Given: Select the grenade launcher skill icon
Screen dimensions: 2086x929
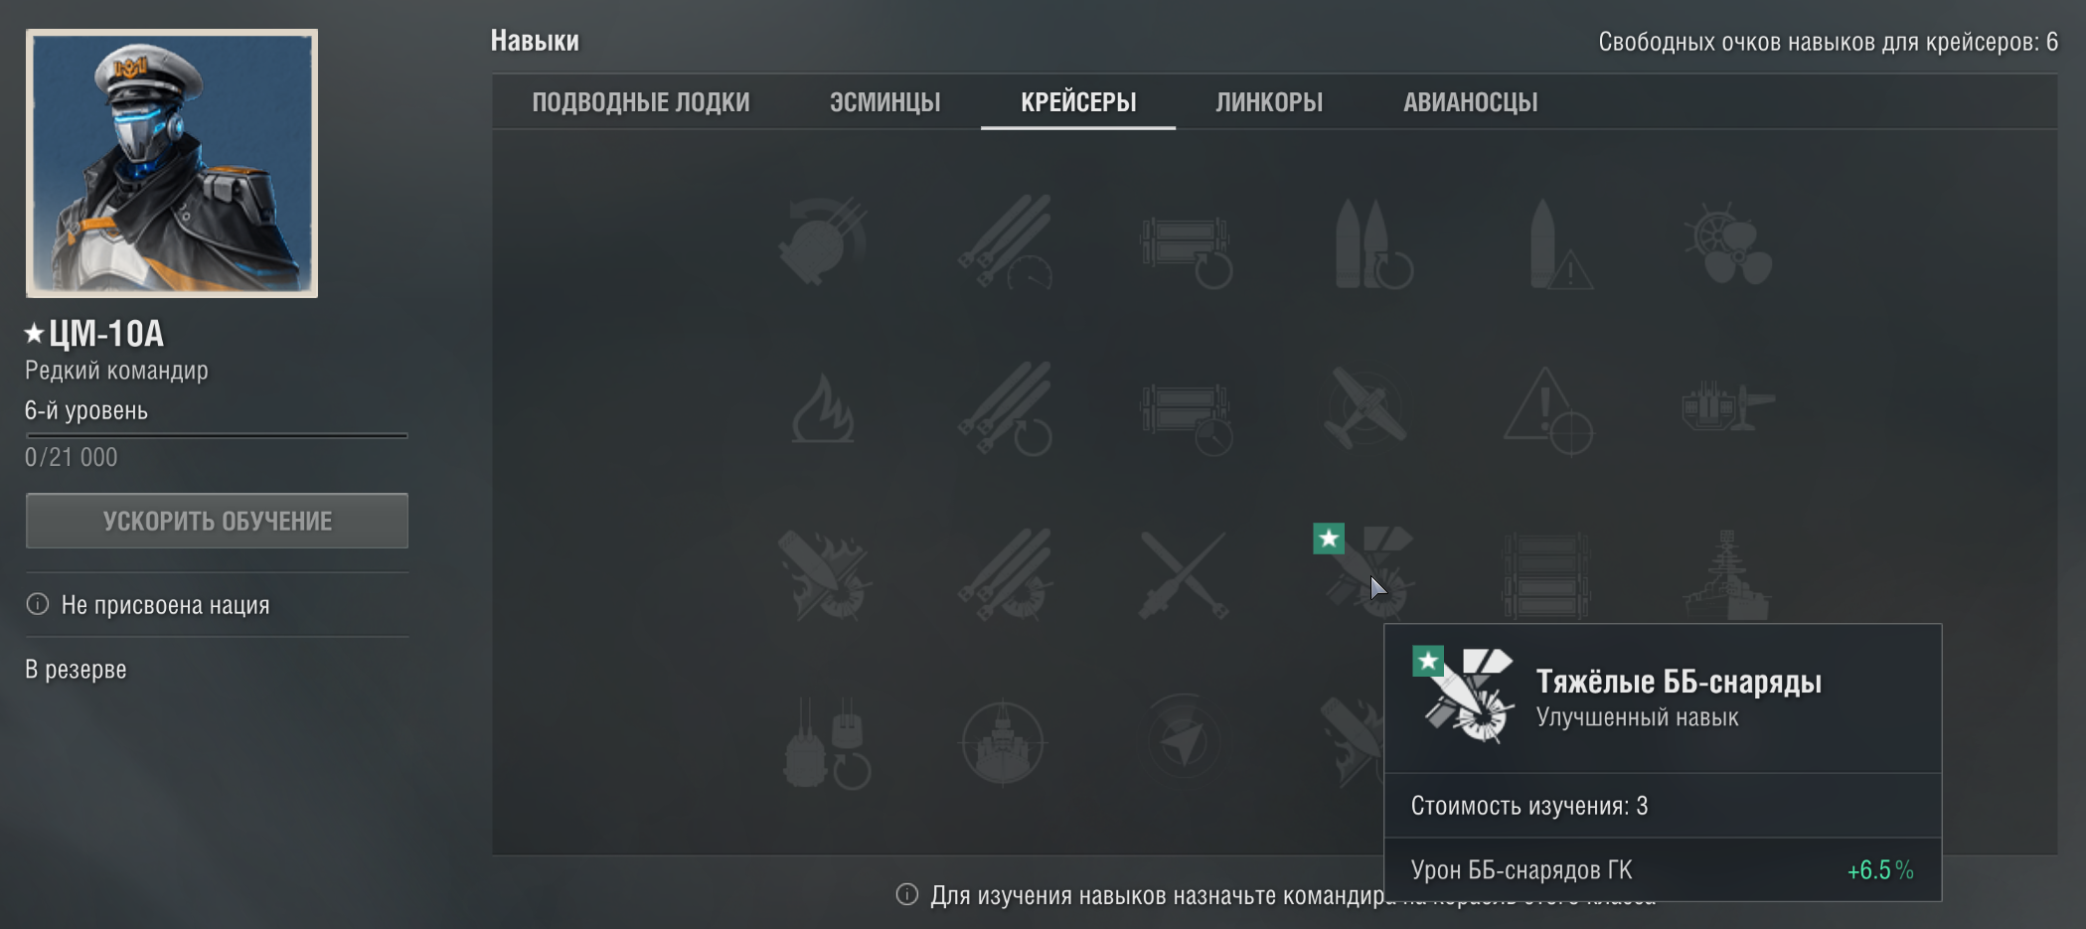Looking at the screenshot, I should (x=822, y=242).
